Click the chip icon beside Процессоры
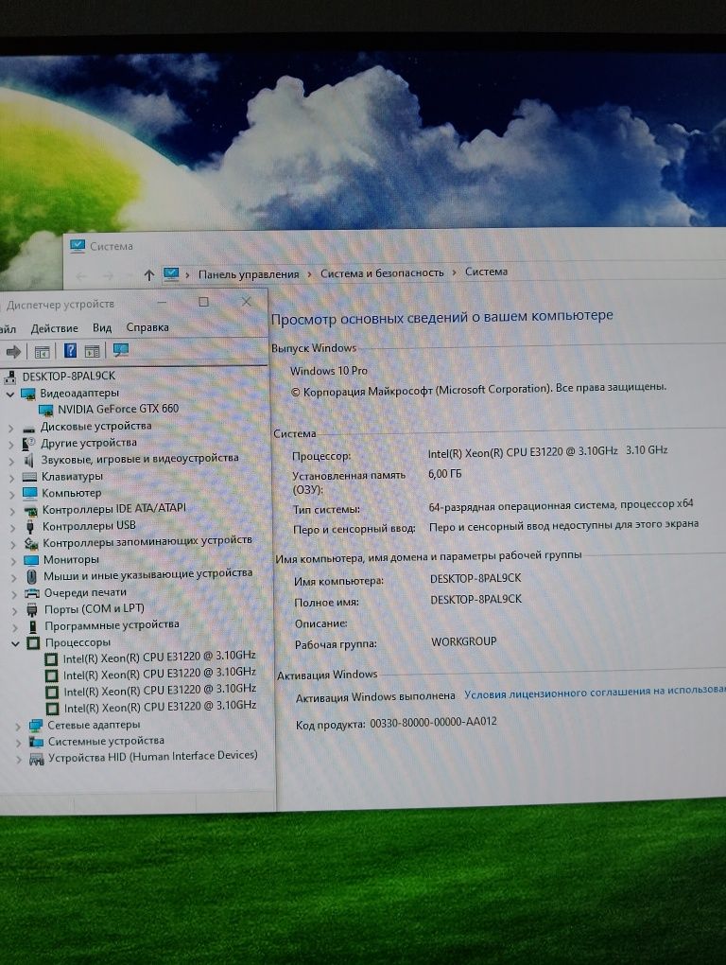The width and height of the screenshot is (726, 965). point(33,643)
